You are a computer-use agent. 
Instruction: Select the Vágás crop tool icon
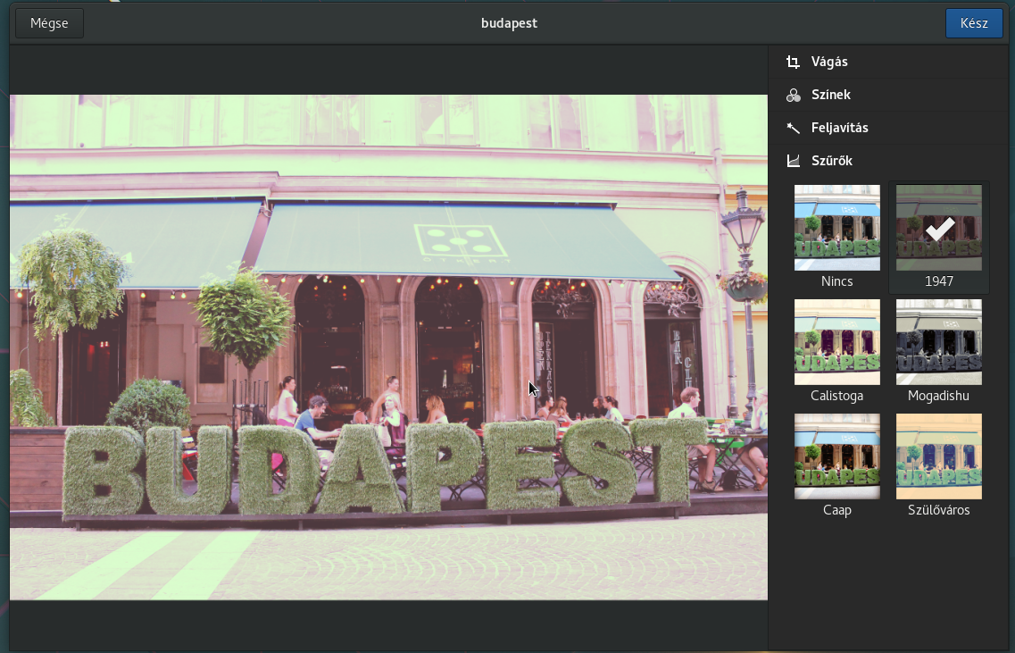793,62
